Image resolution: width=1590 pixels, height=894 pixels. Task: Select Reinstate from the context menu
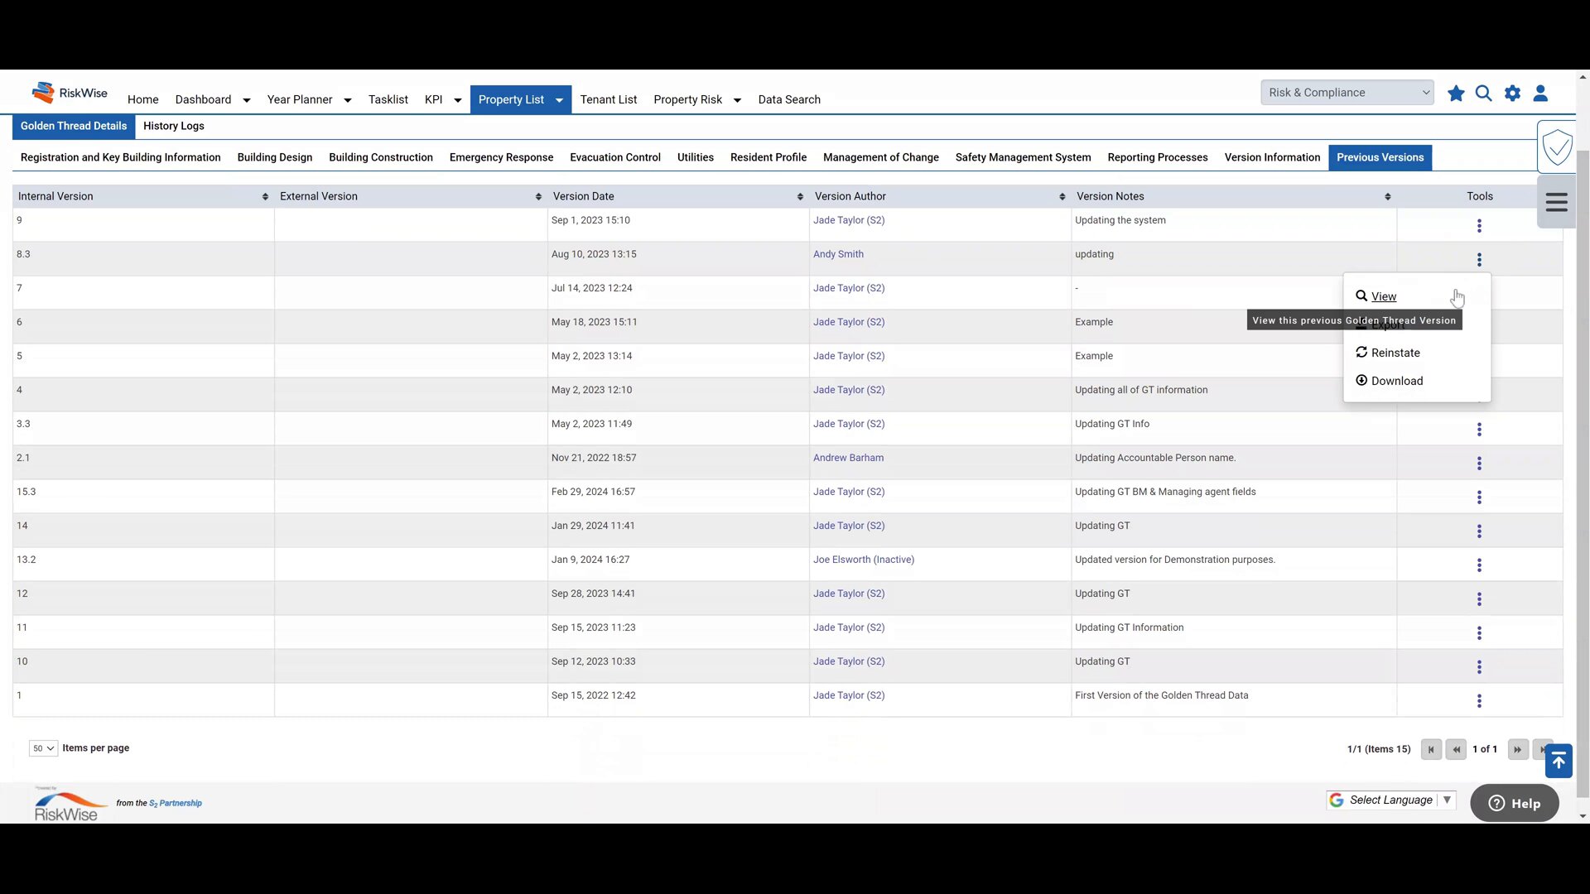[1395, 353]
